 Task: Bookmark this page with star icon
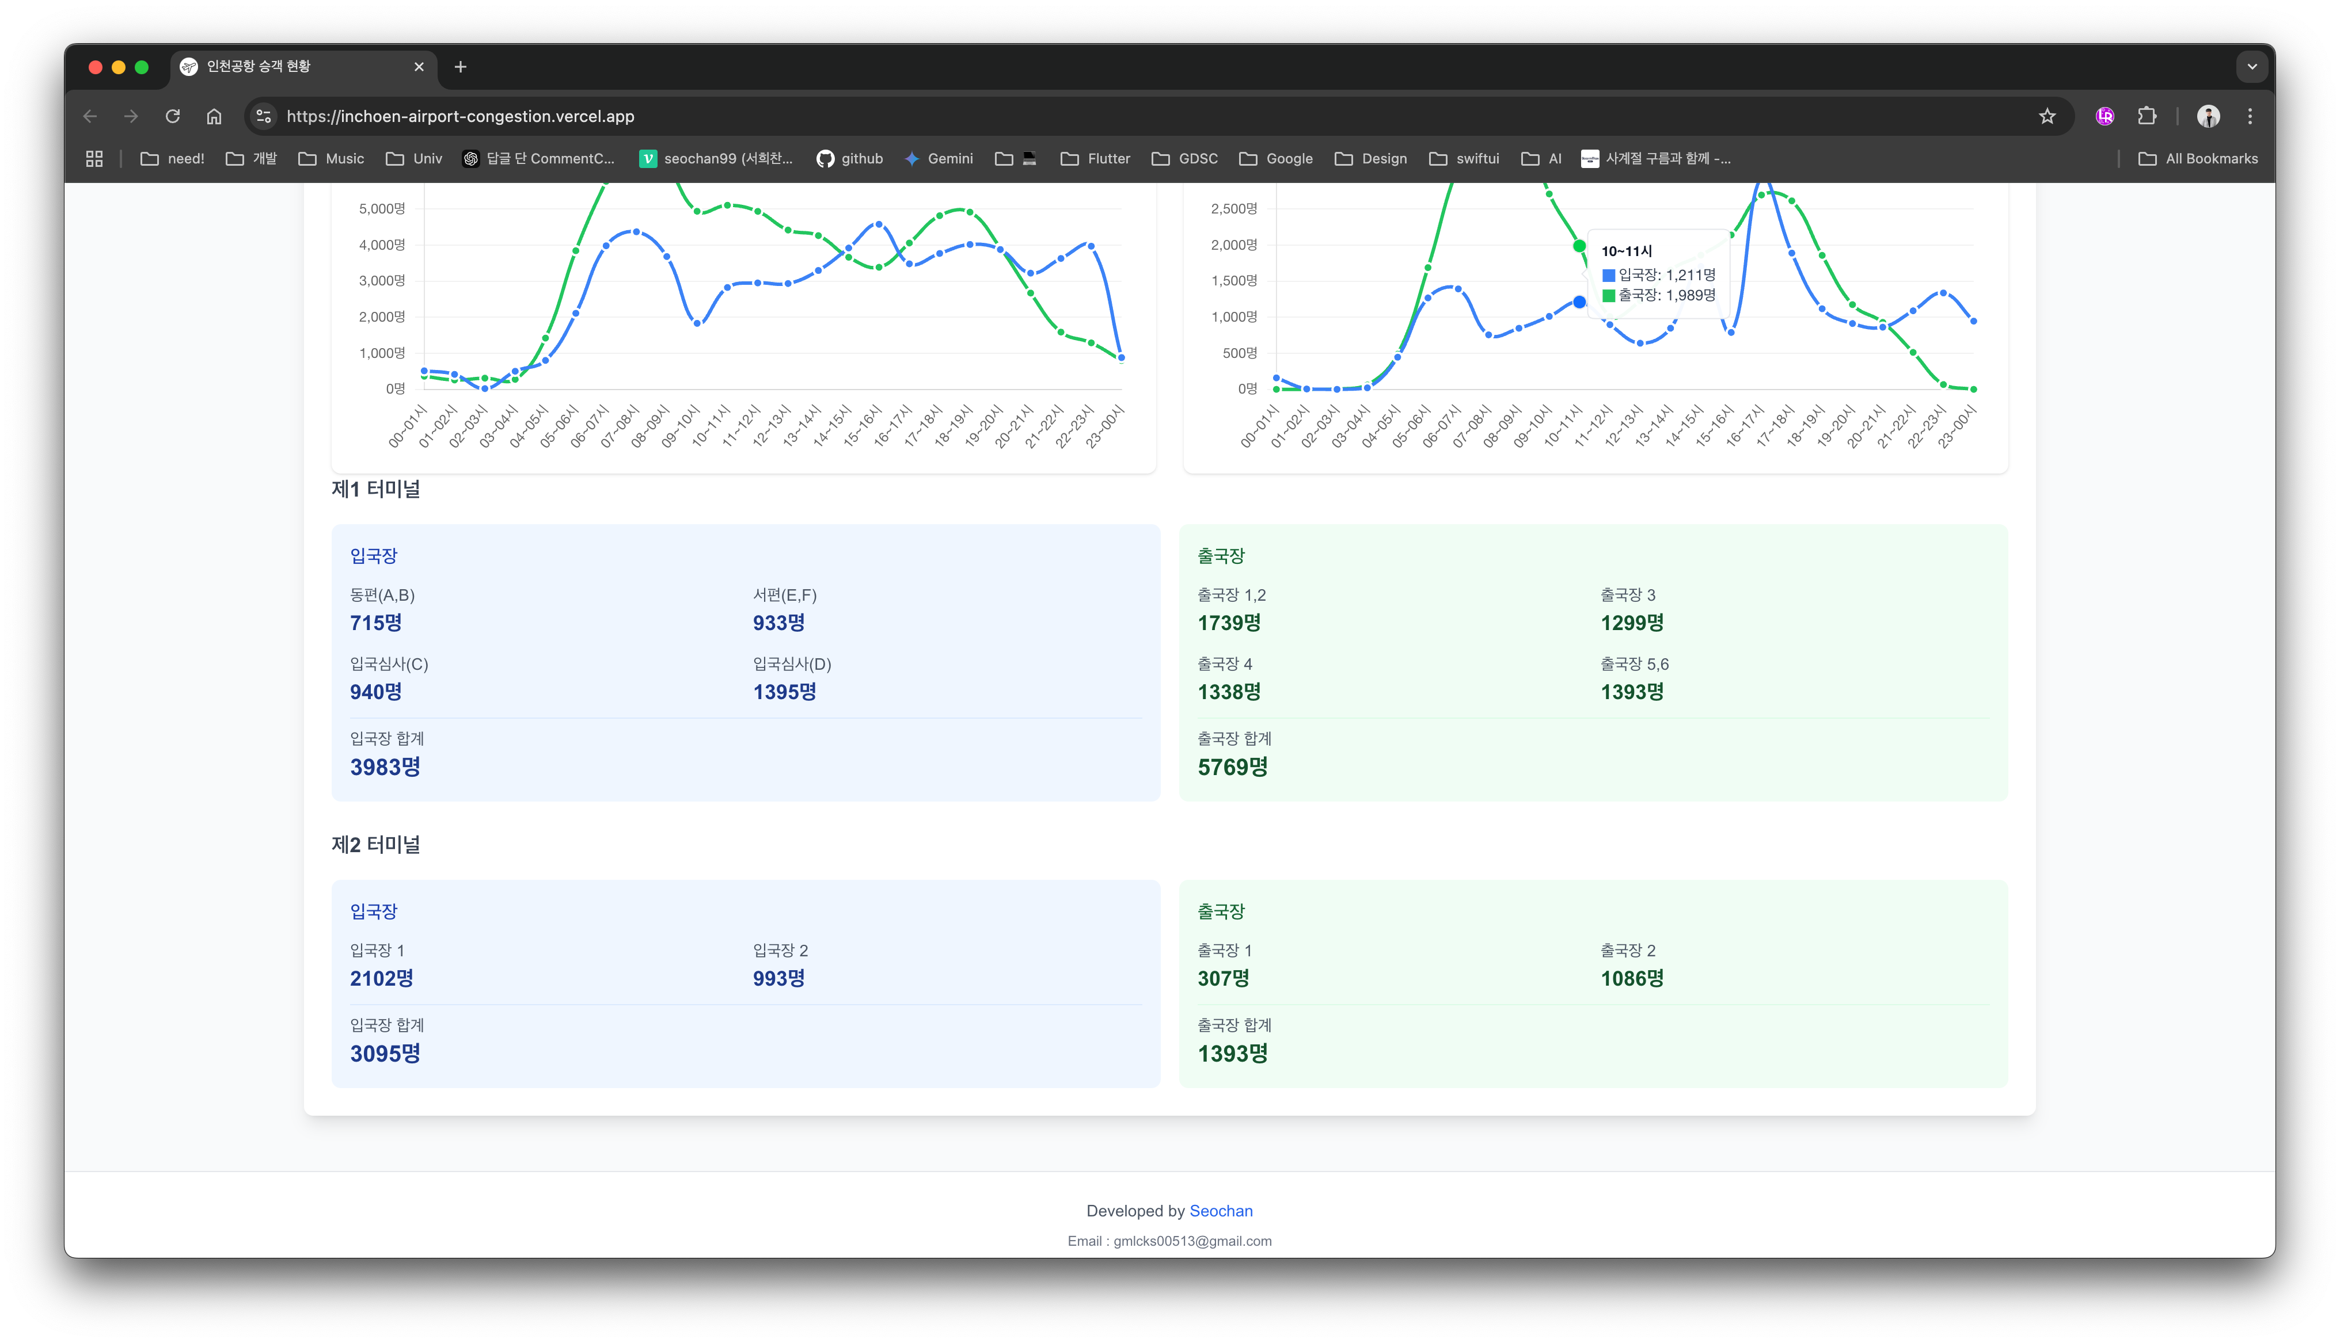pyautogui.click(x=2046, y=116)
